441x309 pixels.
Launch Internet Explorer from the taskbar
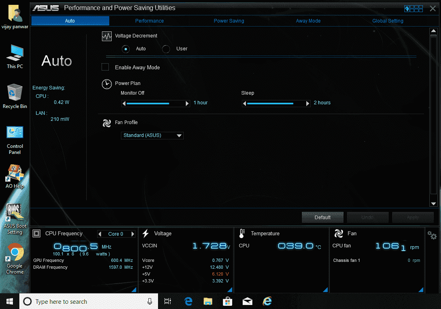pos(267,301)
